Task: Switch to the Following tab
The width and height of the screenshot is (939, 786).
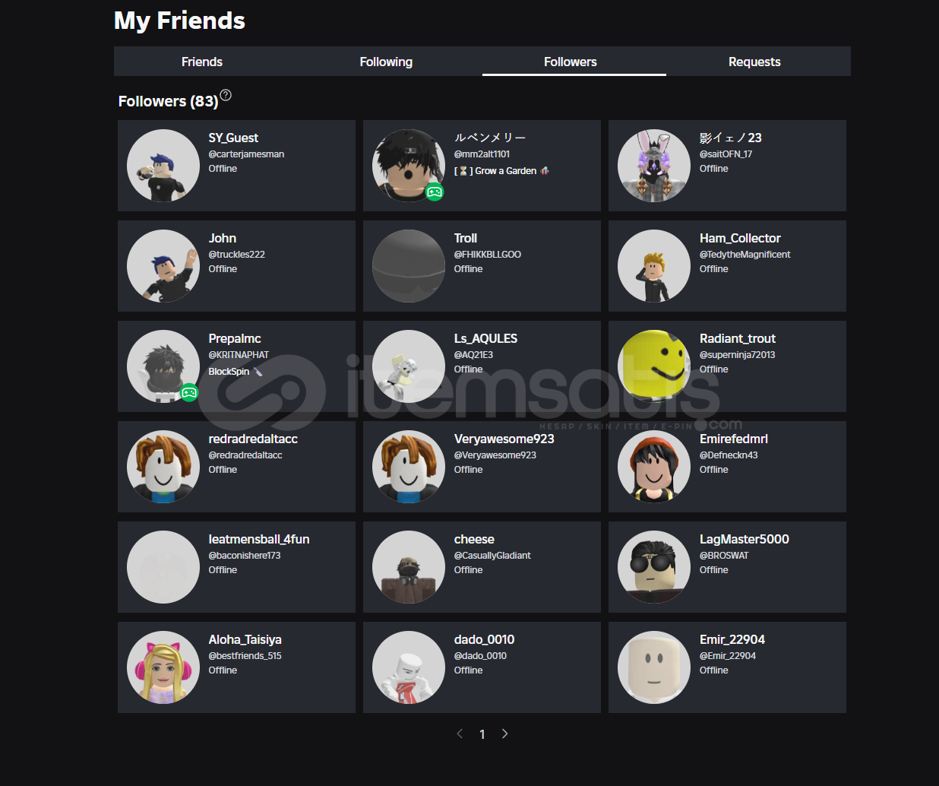Action: 386,62
